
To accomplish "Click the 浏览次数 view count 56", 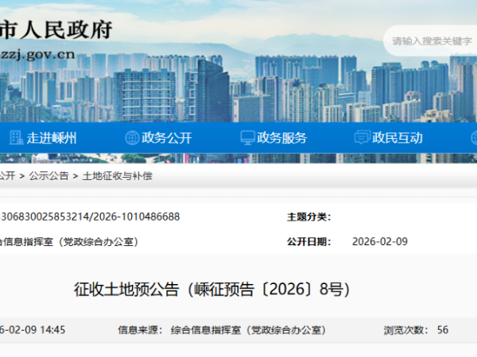I will pos(443,329).
